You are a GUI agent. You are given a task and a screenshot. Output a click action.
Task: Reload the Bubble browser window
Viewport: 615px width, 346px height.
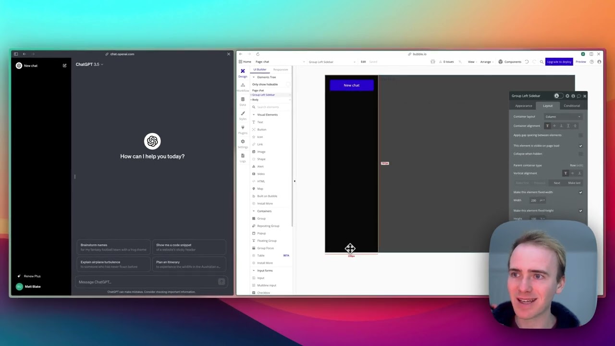coord(258,54)
